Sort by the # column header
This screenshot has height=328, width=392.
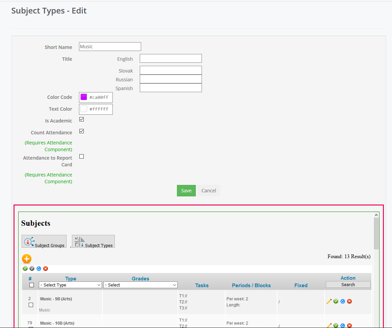click(30, 278)
